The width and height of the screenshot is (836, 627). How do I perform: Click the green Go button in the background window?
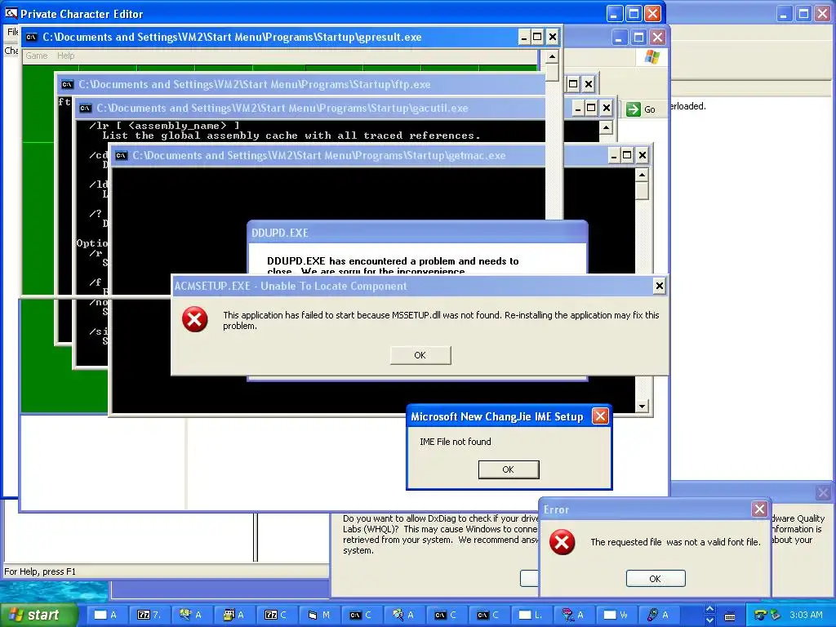[641, 109]
